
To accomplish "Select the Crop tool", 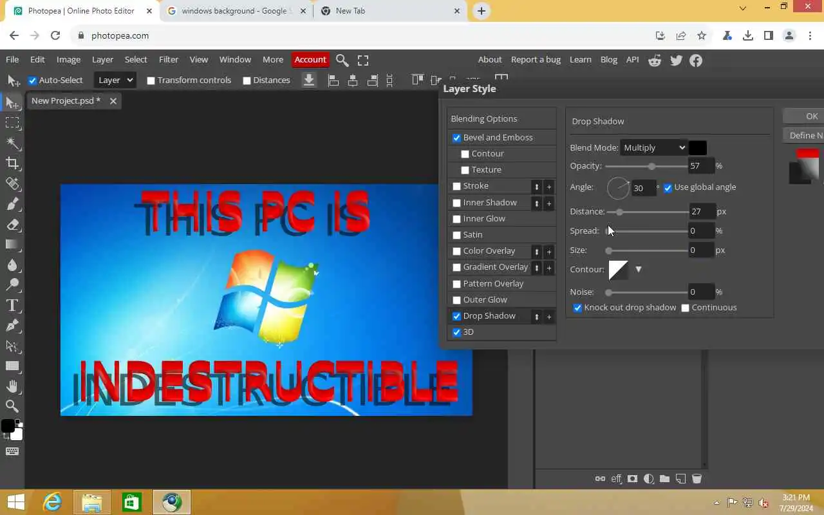I will (12, 163).
